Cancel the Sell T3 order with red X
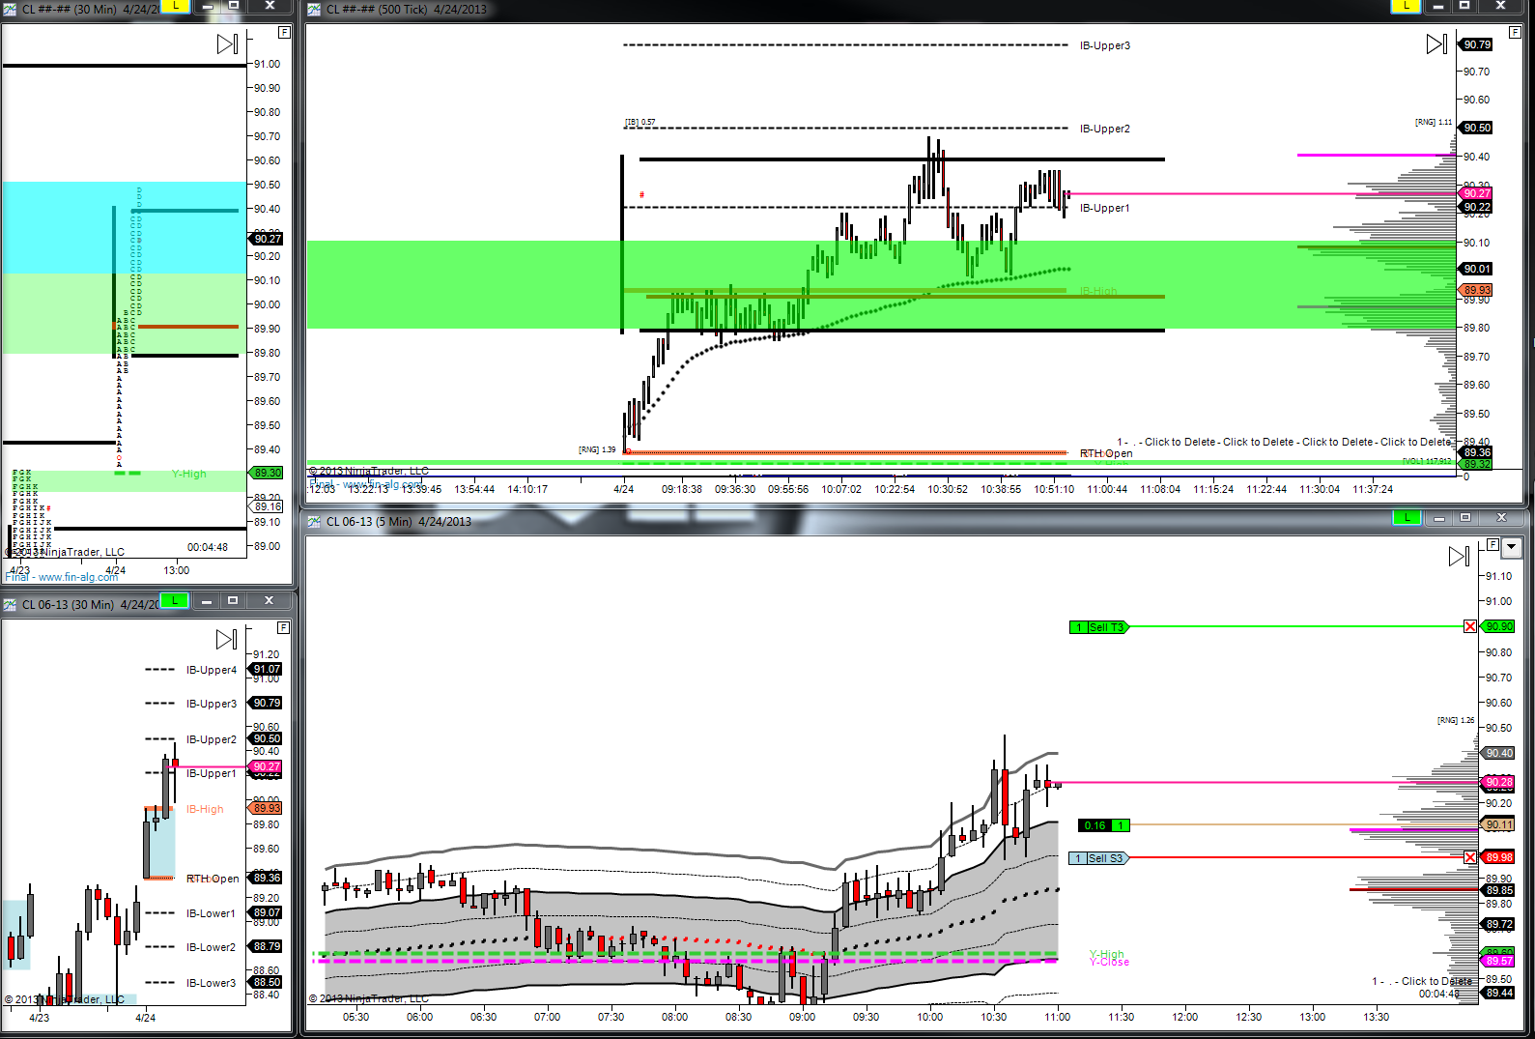 pyautogui.click(x=1470, y=627)
